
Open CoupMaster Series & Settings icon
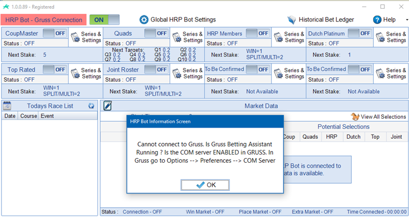coord(75,37)
